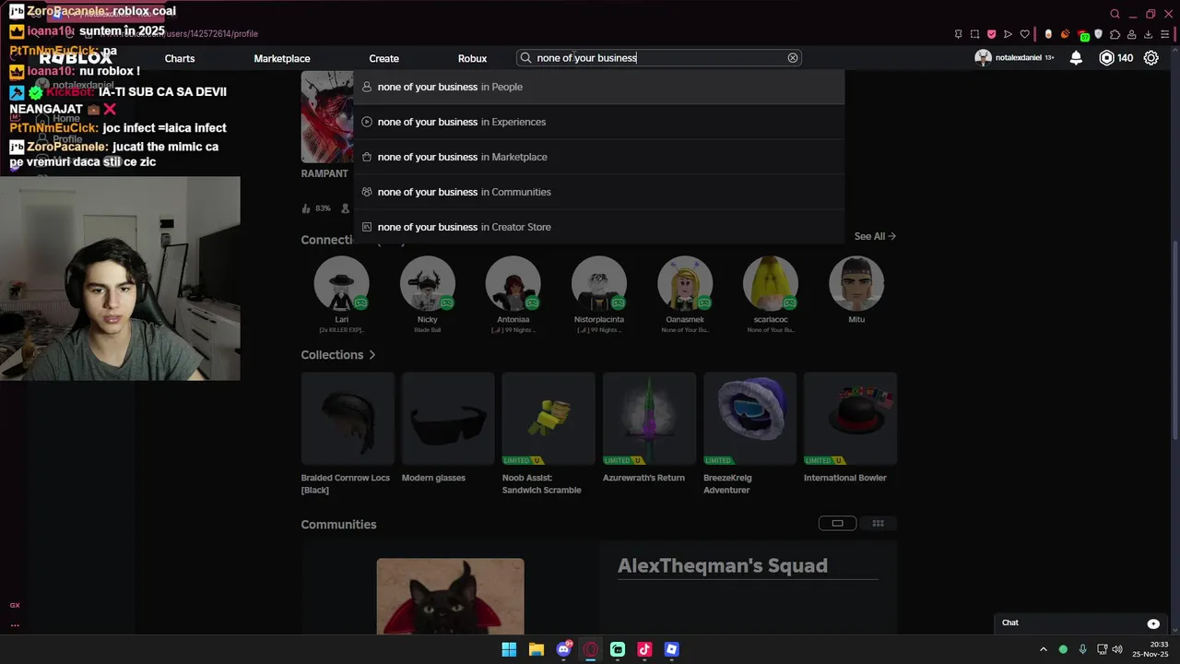This screenshot has height=664, width=1180.
Task: Click the browser pin icon
Action: click(x=959, y=34)
